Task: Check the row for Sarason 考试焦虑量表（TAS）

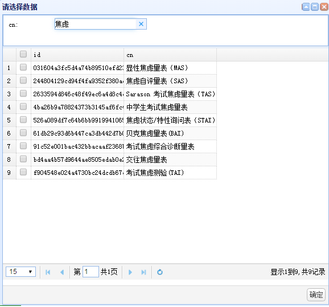Action: pyautogui.click(x=23, y=93)
